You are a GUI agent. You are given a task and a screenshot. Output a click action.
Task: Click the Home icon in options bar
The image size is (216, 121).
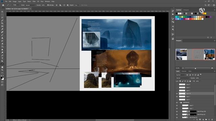tap(3, 5)
